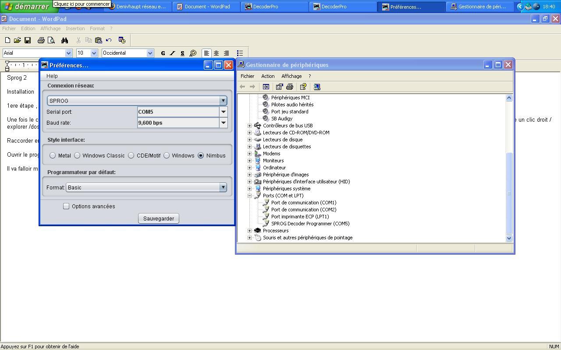Align text right in WordPad
The image size is (561, 350).
click(226, 53)
